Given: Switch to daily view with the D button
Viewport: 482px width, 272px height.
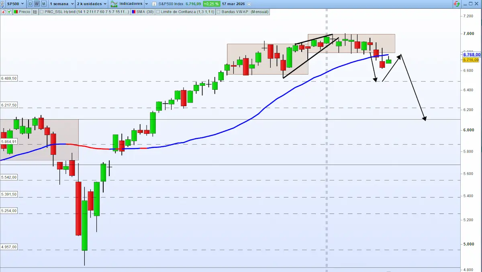Looking at the screenshot, I should coord(29,3).
